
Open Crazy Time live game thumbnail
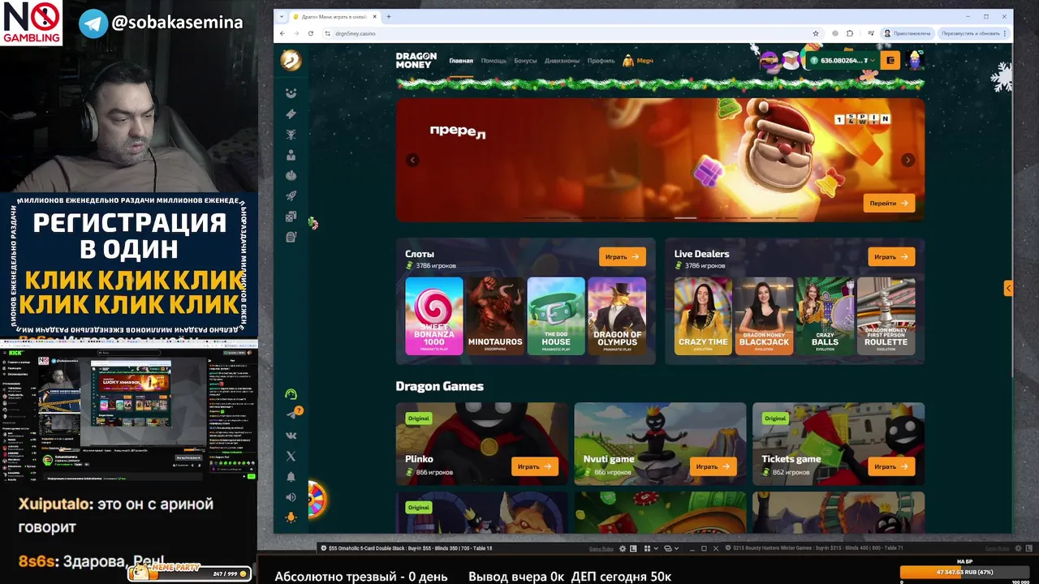(x=703, y=316)
